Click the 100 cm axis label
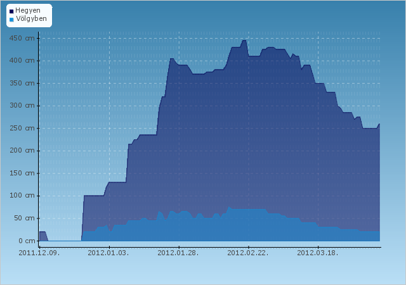The width and height of the screenshot is (406, 285). (x=22, y=196)
